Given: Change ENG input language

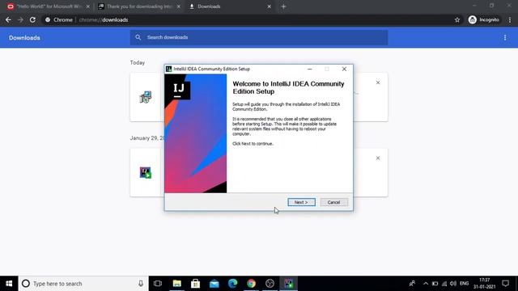Looking at the screenshot, I should click(x=464, y=284).
